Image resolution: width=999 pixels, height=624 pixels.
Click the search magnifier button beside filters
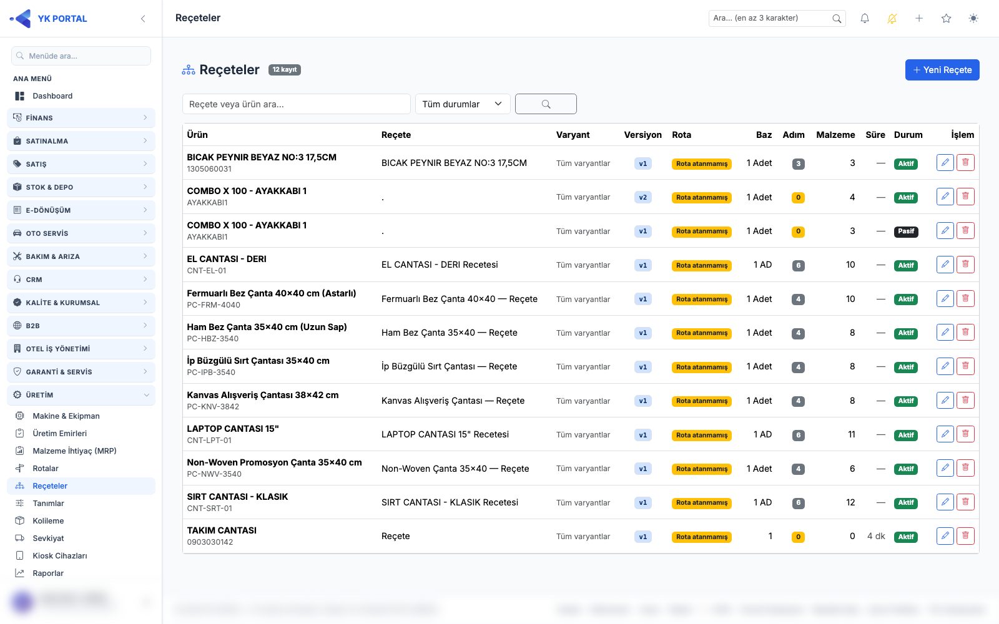pyautogui.click(x=546, y=104)
